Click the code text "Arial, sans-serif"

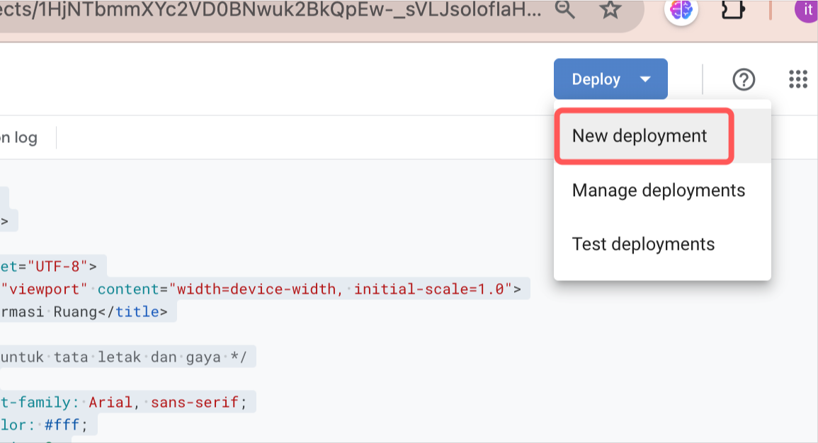(x=164, y=403)
